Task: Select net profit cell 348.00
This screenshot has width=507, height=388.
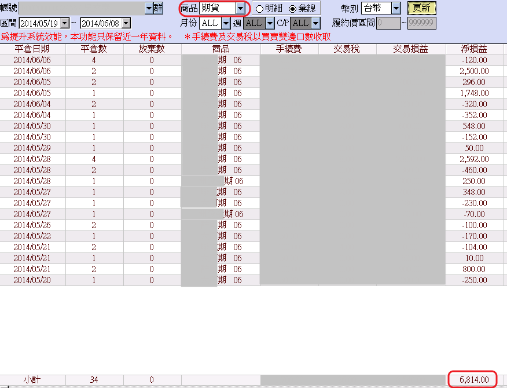Action: [475, 192]
